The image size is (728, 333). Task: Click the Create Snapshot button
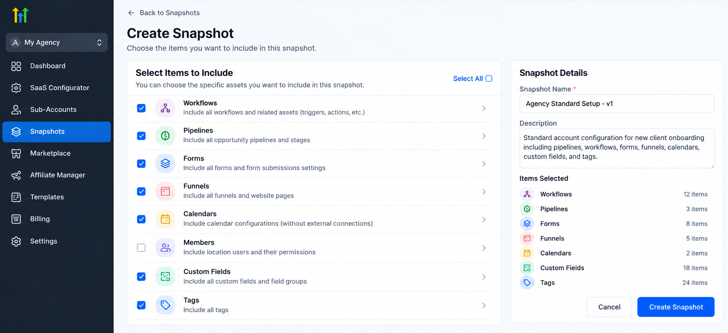[x=676, y=307]
